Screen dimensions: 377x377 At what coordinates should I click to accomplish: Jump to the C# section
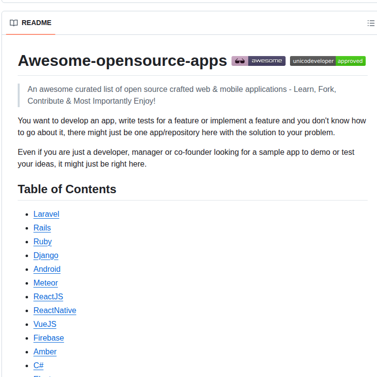click(38, 365)
